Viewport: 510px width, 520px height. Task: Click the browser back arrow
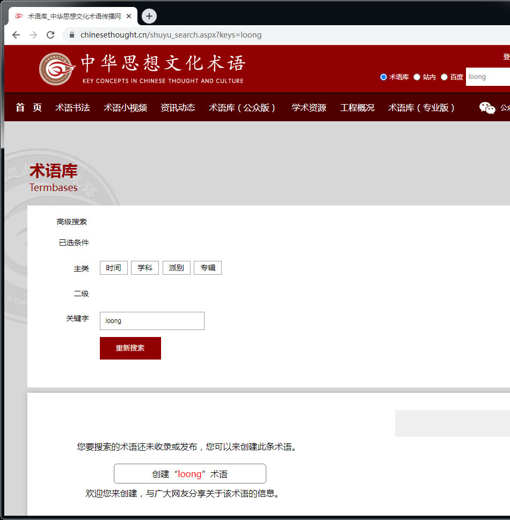point(16,35)
